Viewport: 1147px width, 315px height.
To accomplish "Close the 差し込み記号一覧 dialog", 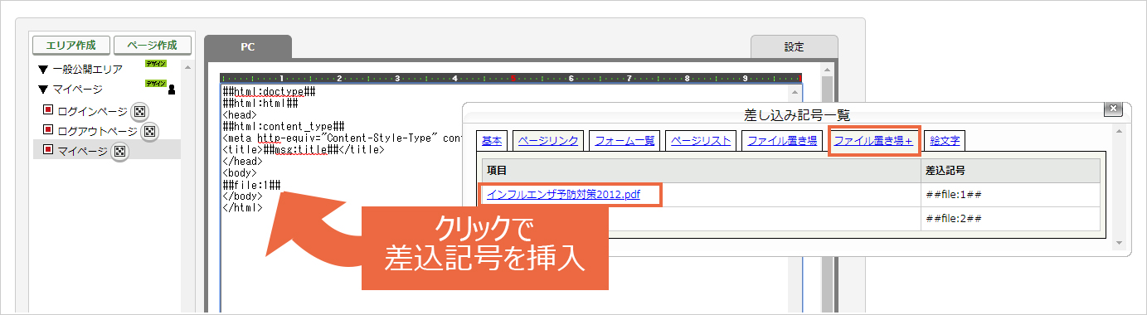I will (x=1114, y=109).
